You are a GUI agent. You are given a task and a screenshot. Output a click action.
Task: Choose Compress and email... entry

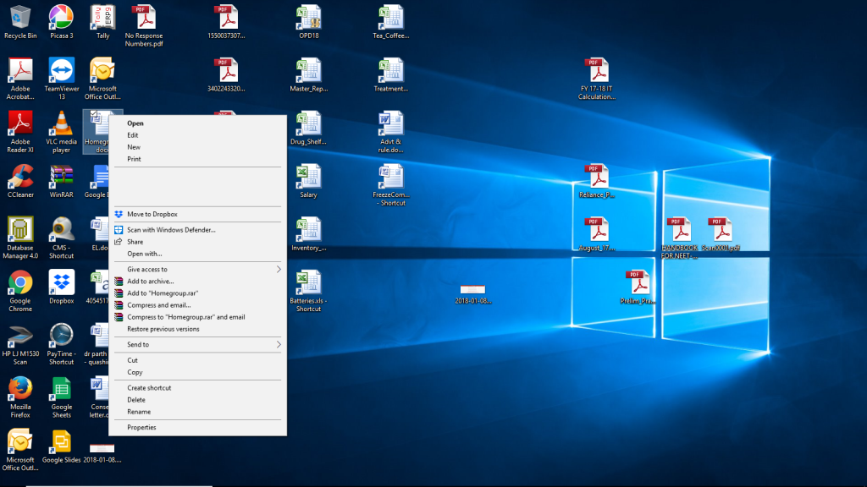198,305
